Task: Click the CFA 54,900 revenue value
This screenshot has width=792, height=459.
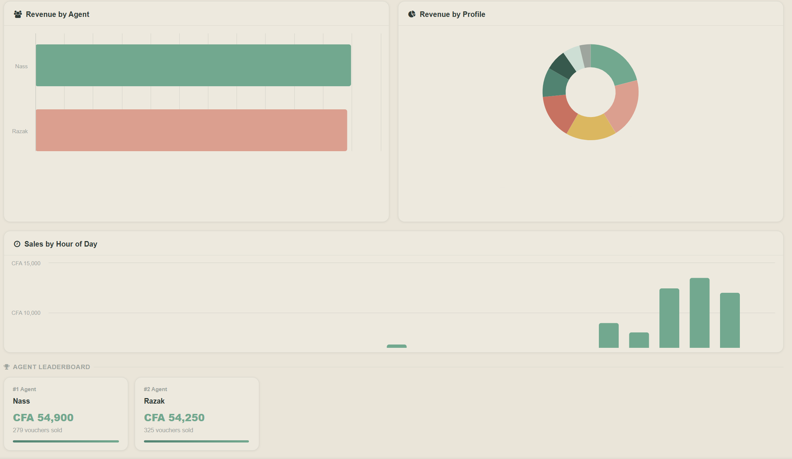Action: [x=43, y=417]
